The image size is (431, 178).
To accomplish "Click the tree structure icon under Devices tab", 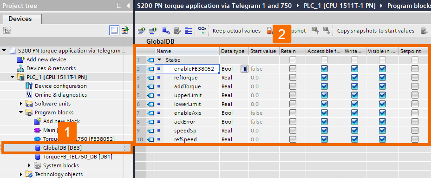I will coord(7,30).
